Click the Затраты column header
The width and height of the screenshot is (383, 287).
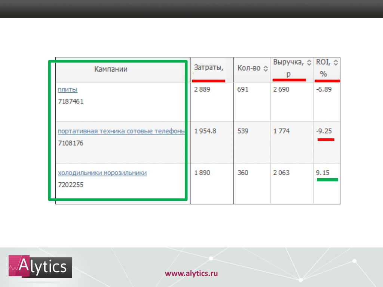pos(209,67)
